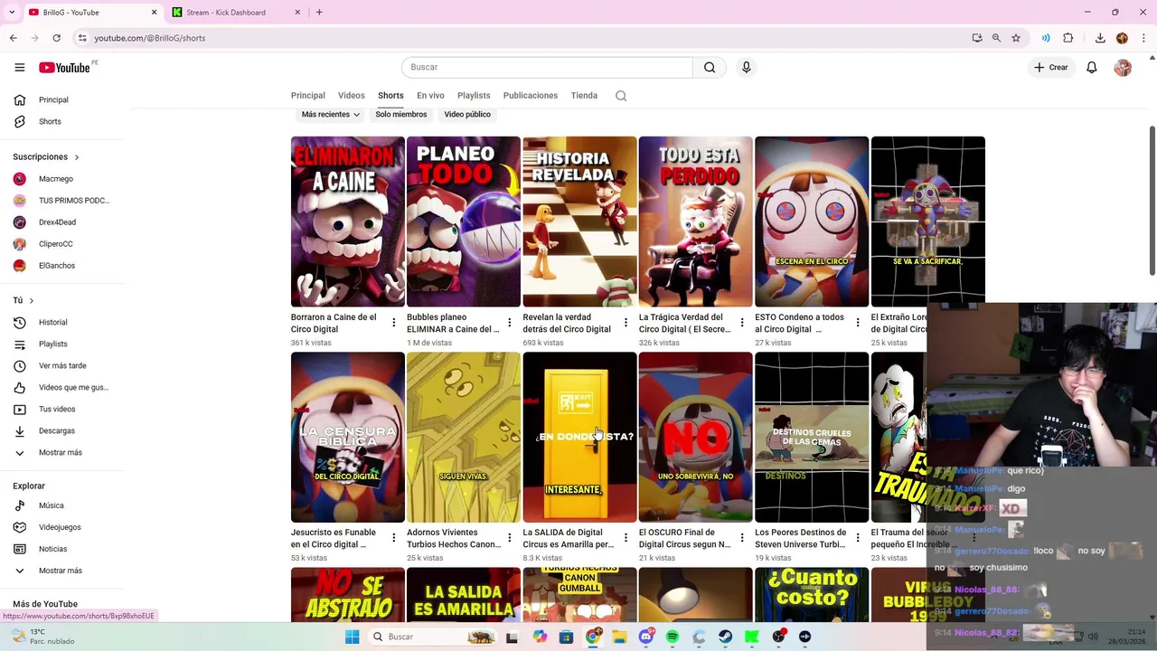
Task: Open the YouTube account avatar menu
Action: point(1123,67)
